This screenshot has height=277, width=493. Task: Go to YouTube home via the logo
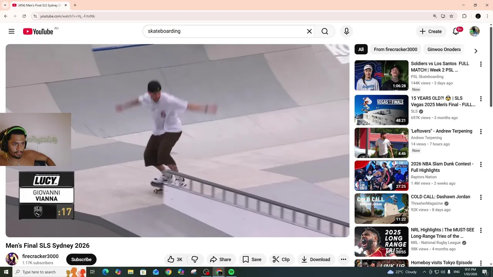click(x=38, y=32)
